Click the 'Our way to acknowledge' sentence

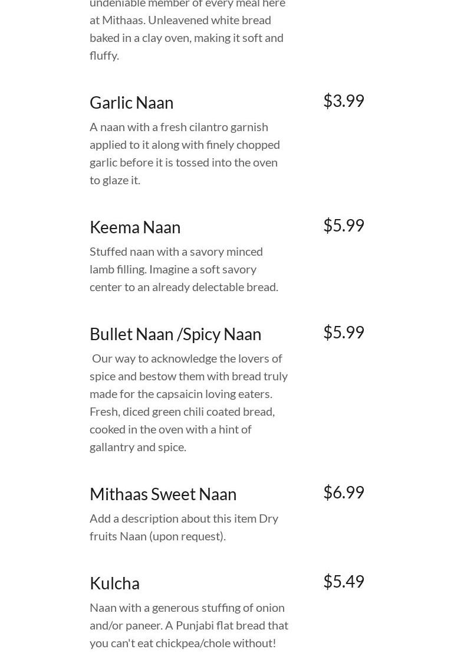(x=187, y=358)
